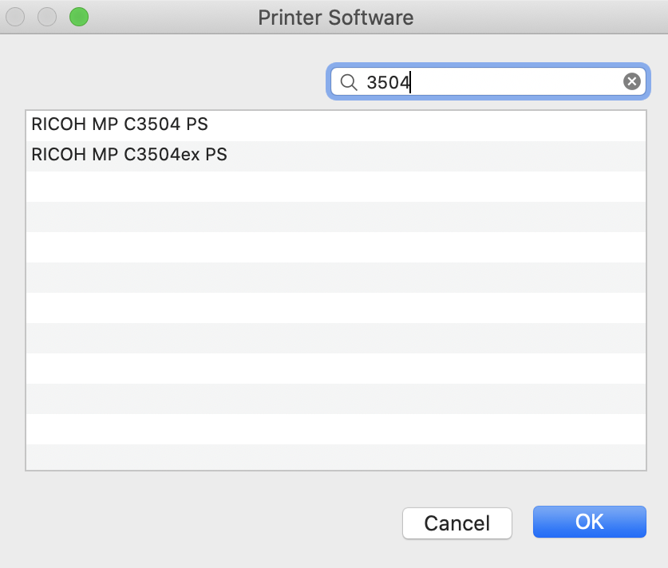Click the search glyph inside the filter box
This screenshot has width=668, height=568.
coord(348,81)
